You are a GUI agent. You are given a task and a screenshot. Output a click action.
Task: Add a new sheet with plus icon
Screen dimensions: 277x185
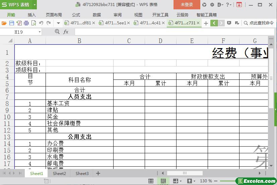[x=98, y=173]
